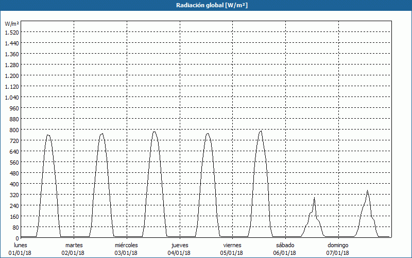Click the 'lunes' day label
412x258 pixels.
21,245
